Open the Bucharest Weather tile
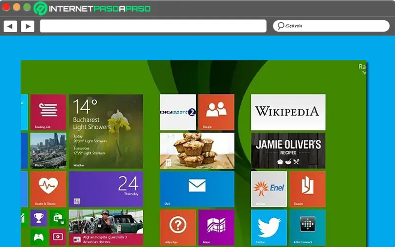Image resolution: width=395 pixels, height=247 pixels. point(106,131)
